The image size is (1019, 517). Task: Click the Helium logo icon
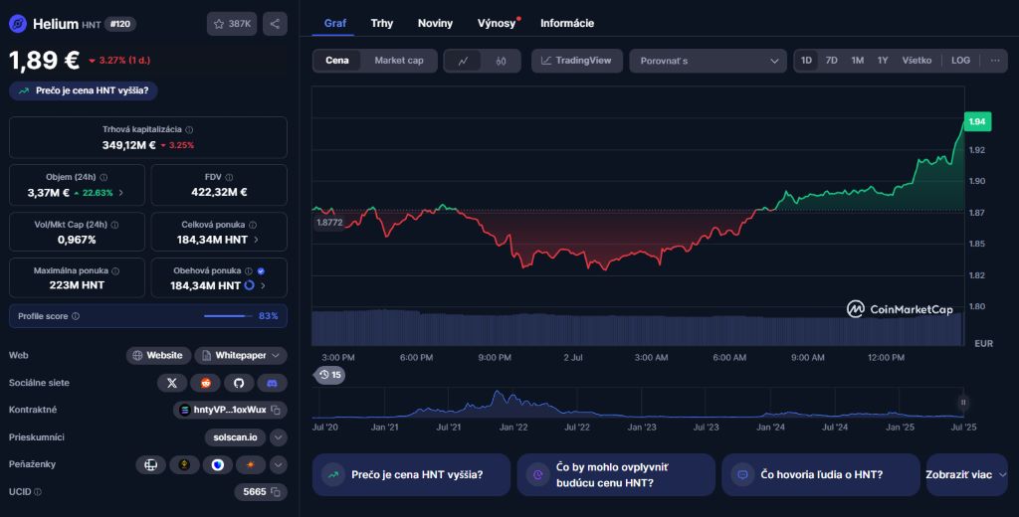[18, 24]
